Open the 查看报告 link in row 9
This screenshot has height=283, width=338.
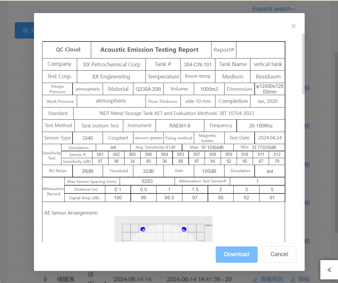point(272,279)
